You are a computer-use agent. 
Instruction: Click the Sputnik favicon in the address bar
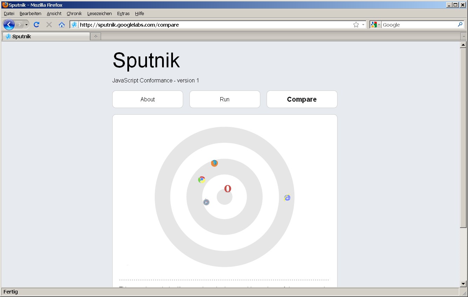pos(74,25)
